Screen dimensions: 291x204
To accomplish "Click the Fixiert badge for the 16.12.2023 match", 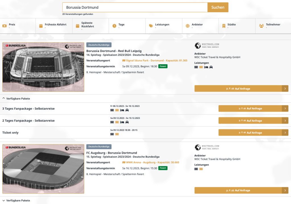I will point(163,168).
